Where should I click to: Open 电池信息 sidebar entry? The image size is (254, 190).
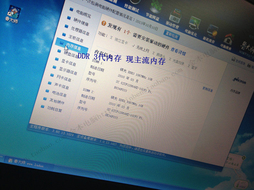[59, 94]
